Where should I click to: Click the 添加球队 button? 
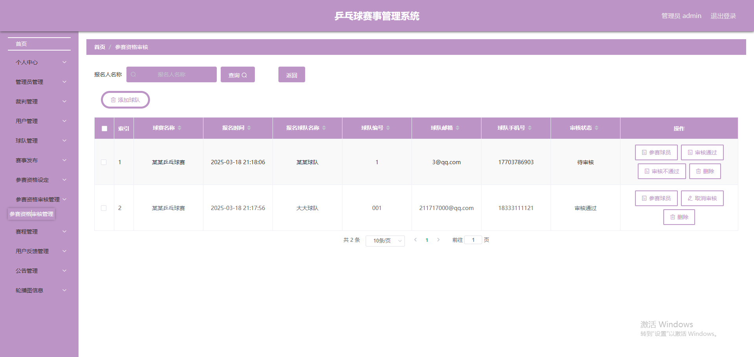click(x=125, y=100)
